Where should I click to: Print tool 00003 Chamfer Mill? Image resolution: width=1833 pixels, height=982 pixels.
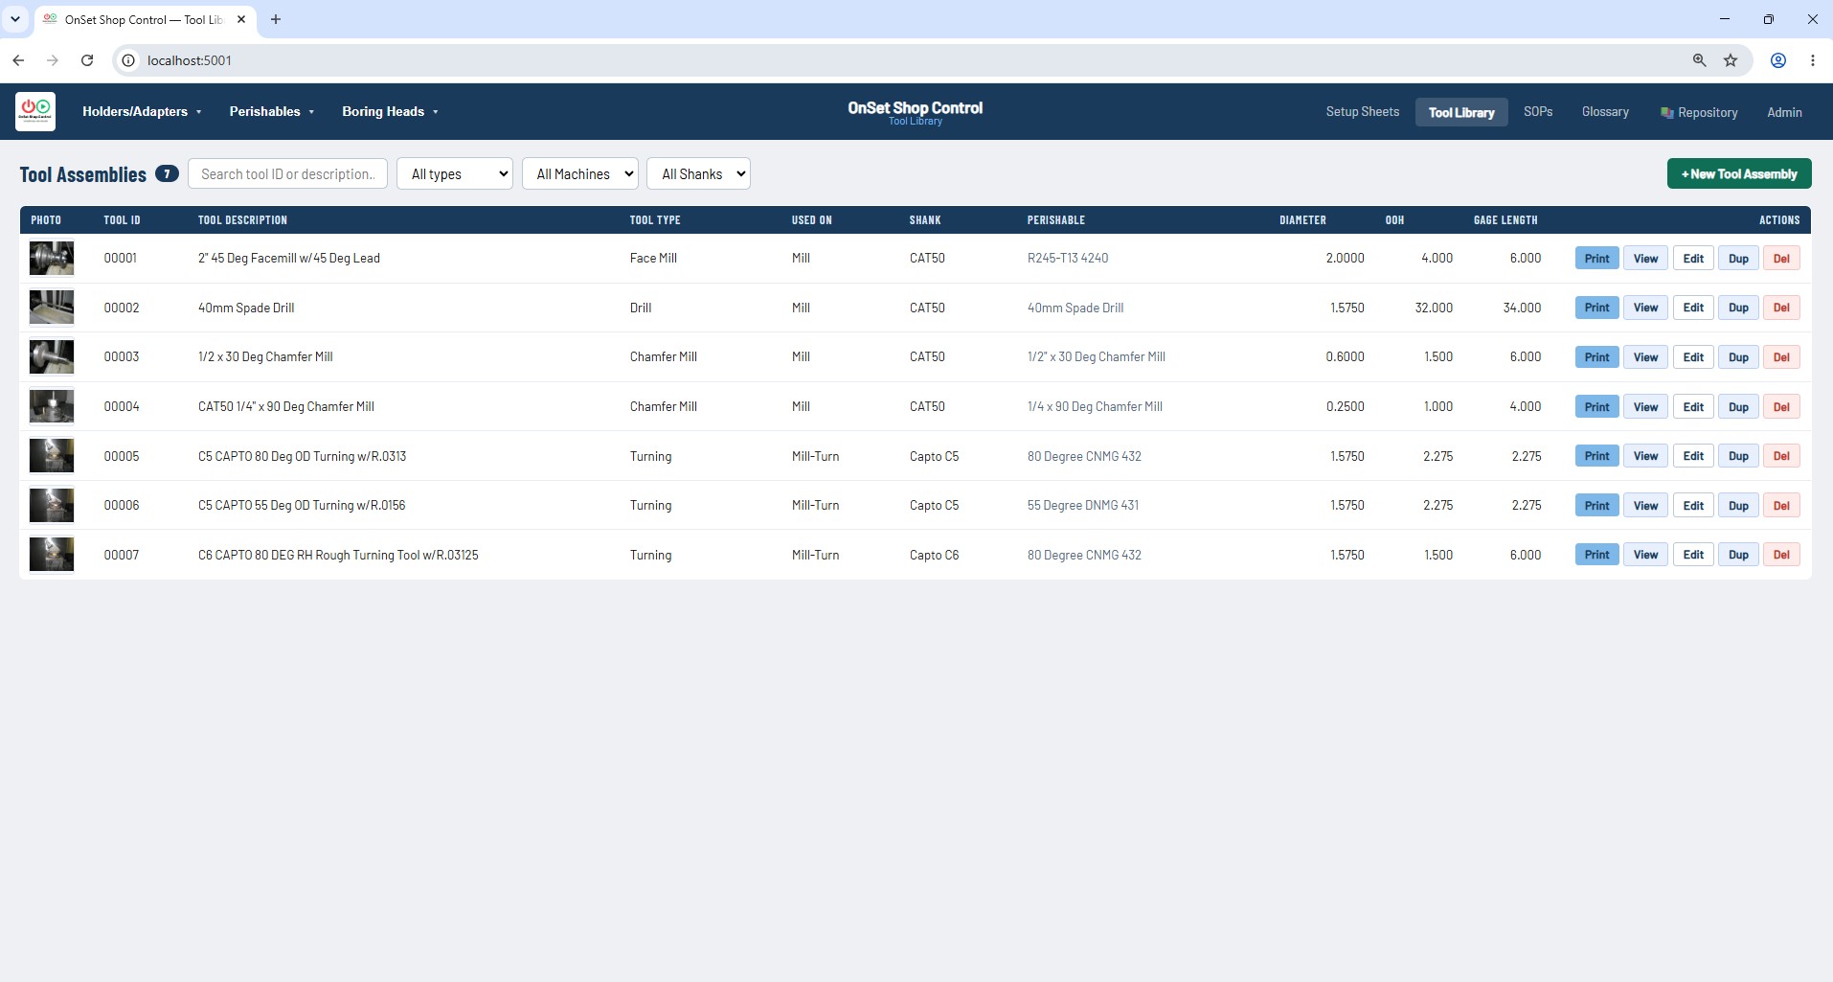point(1596,357)
